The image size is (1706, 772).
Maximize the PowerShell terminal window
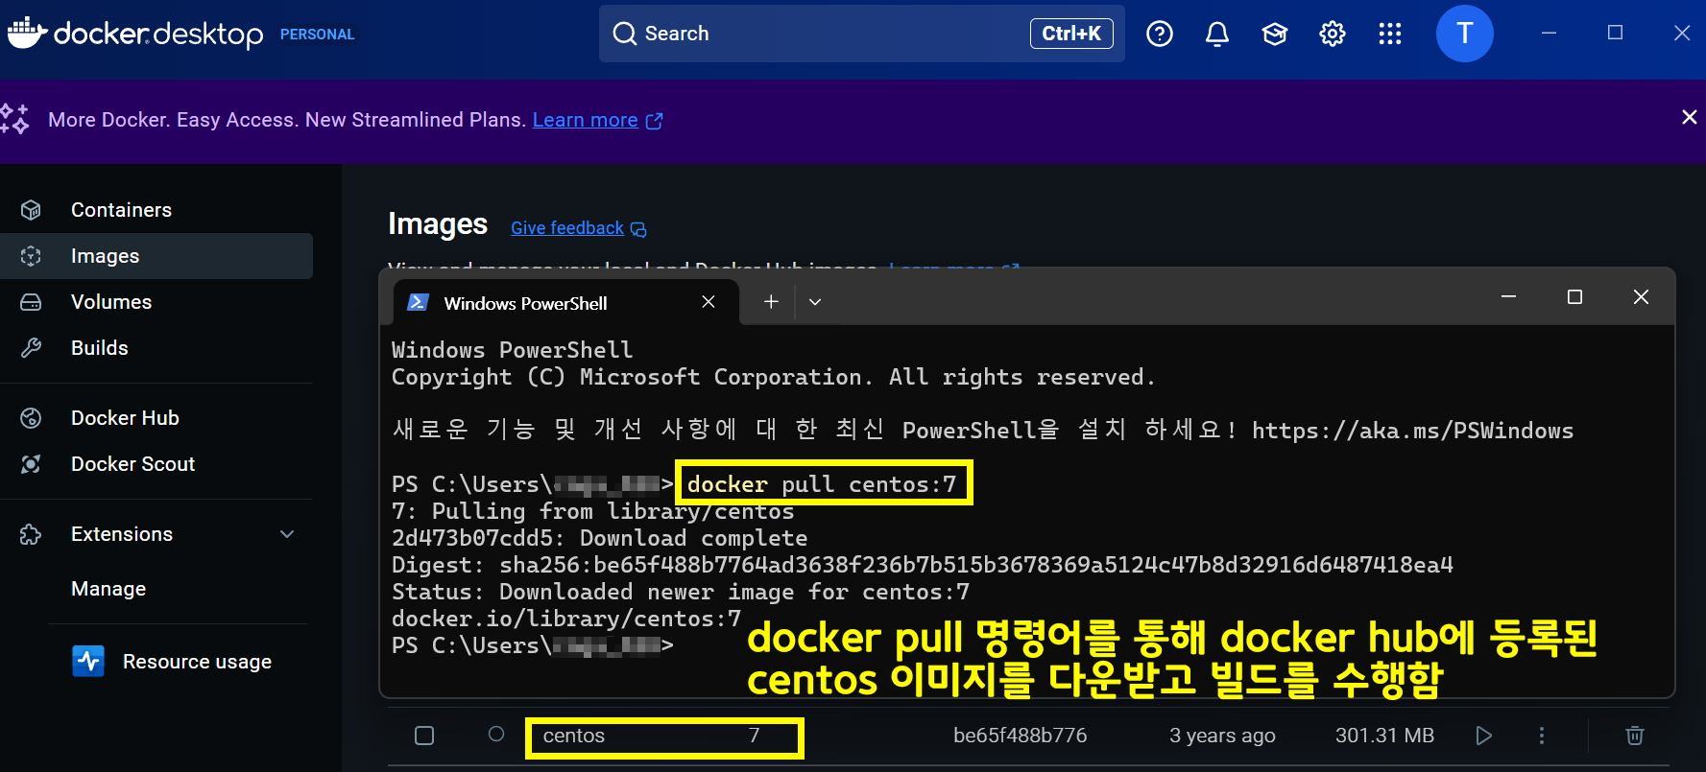[x=1574, y=297]
